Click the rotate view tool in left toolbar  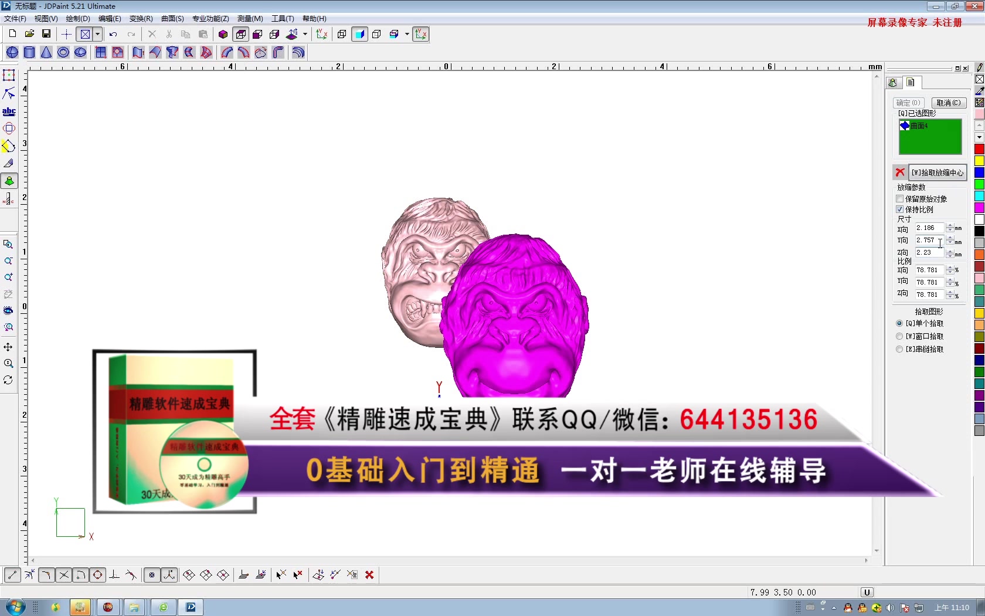8,380
